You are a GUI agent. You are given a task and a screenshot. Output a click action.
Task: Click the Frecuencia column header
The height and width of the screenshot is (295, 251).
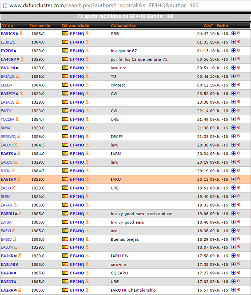40,26
